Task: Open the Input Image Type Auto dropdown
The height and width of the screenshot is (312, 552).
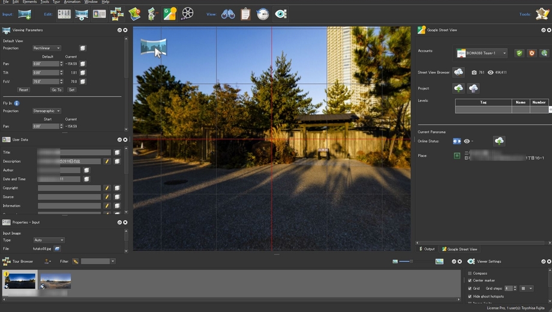Action: (49, 240)
